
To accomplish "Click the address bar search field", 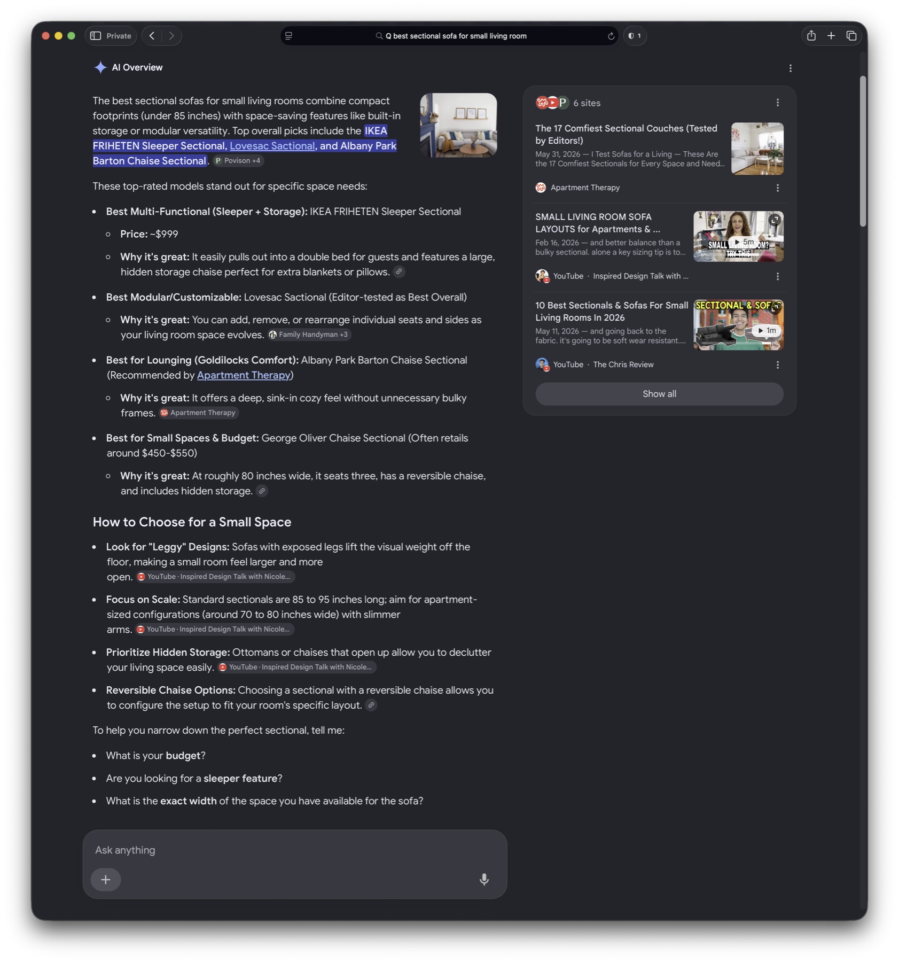I will (450, 36).
